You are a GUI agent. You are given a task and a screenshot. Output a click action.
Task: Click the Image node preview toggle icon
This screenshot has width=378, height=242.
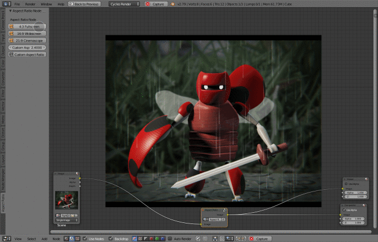[x=77, y=173]
